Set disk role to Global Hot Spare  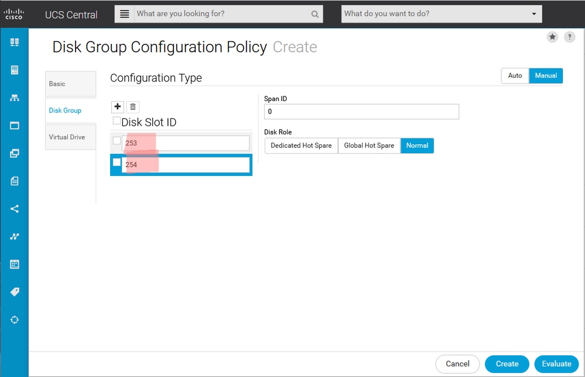pyautogui.click(x=369, y=146)
